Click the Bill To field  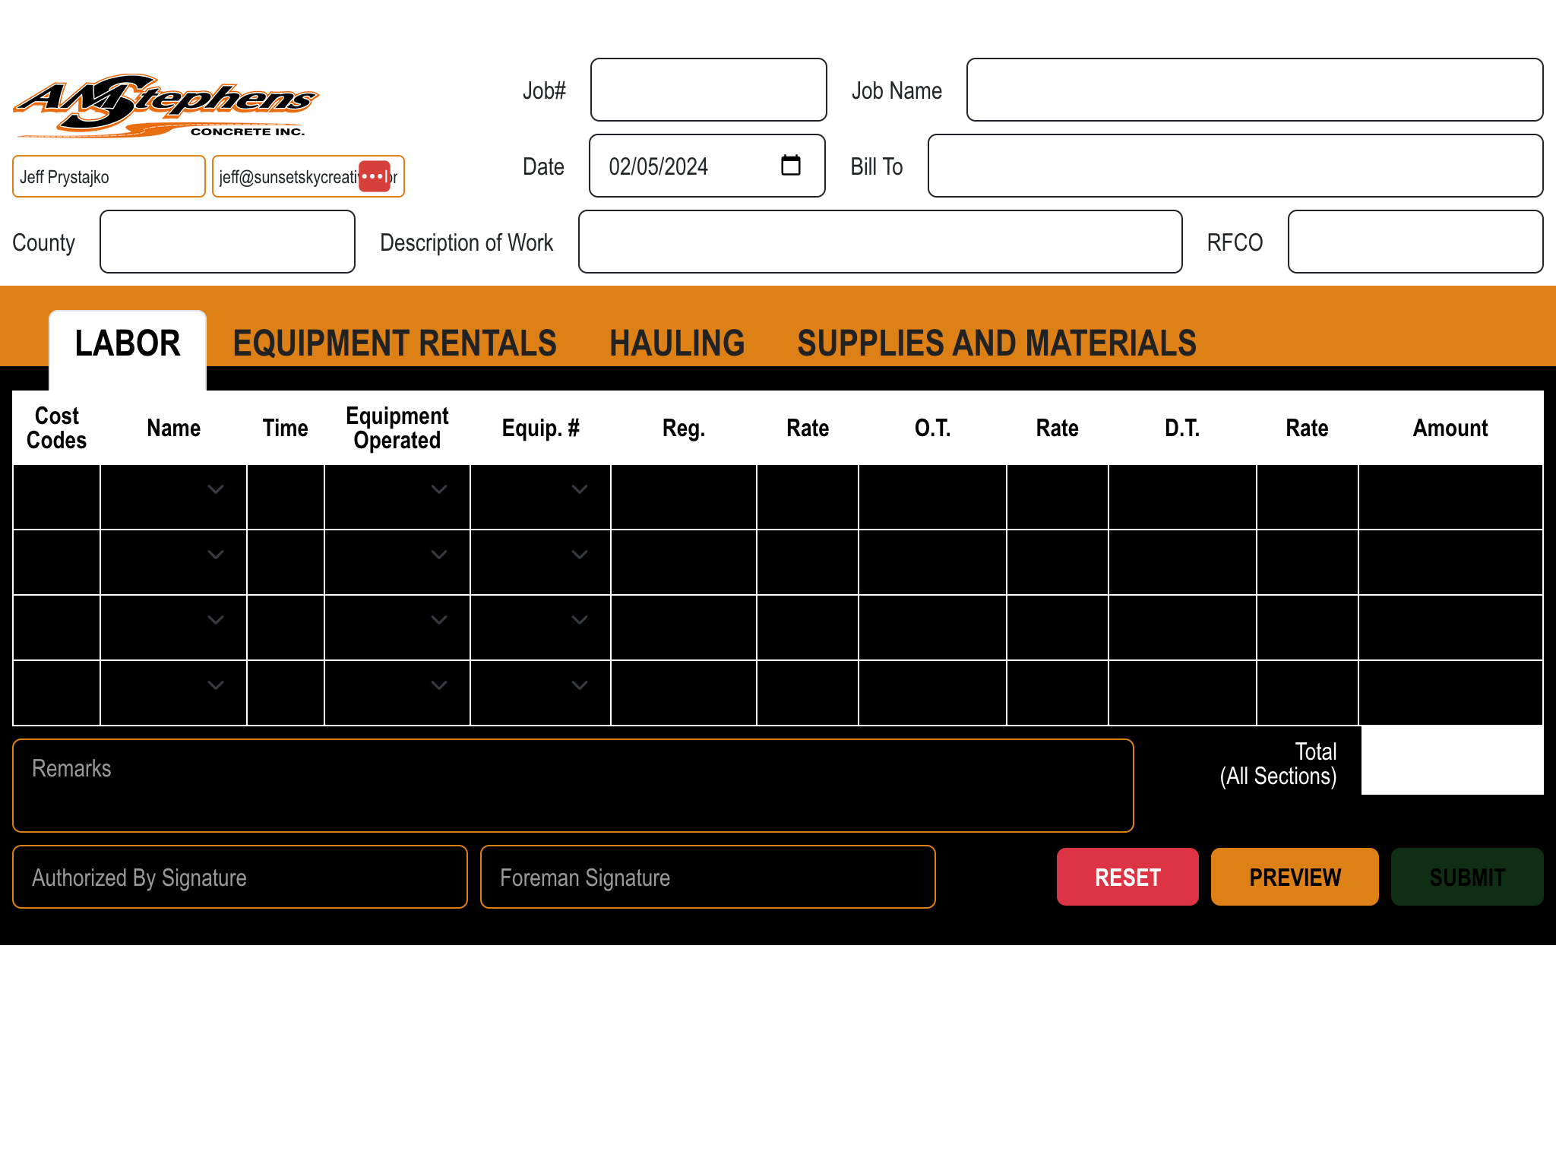[x=1235, y=166]
